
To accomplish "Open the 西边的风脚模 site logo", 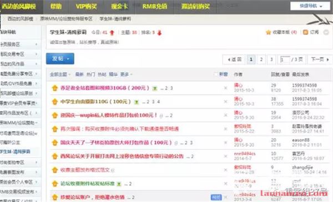I will click(18, 7).
